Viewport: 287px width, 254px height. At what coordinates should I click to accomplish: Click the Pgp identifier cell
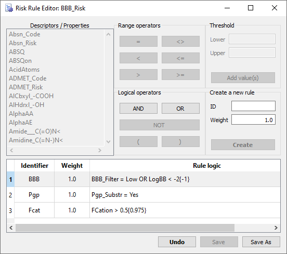click(34, 195)
